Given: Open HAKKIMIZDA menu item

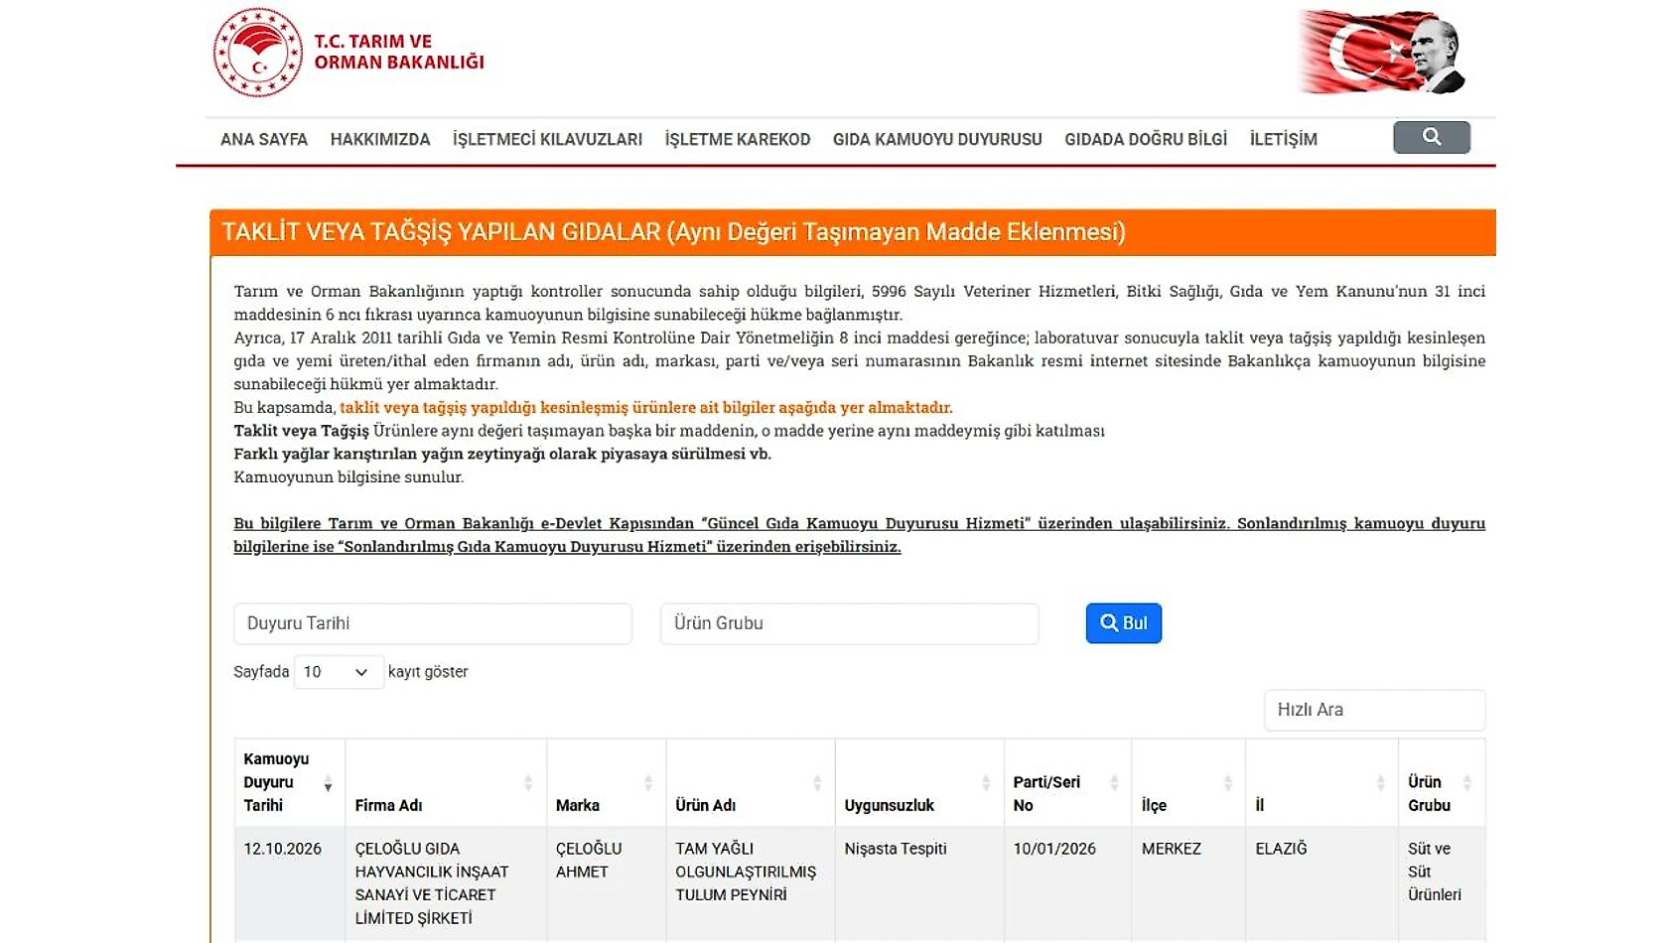Looking at the screenshot, I should (380, 139).
